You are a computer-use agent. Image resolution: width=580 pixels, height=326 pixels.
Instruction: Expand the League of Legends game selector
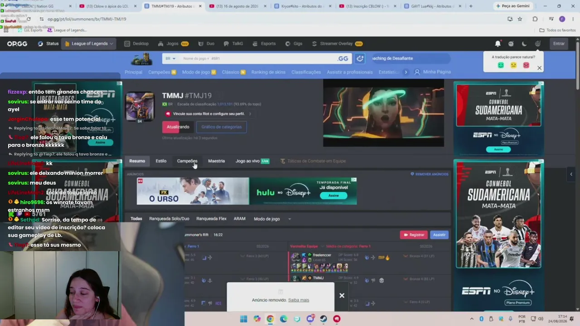(89, 43)
